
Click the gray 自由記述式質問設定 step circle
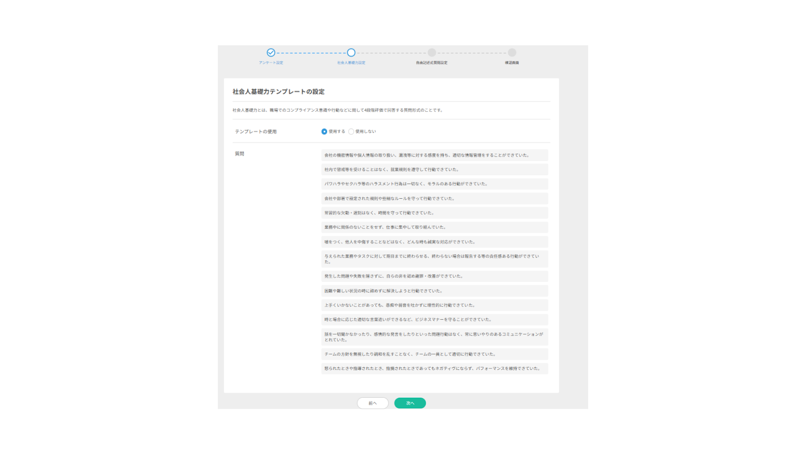coord(432,52)
